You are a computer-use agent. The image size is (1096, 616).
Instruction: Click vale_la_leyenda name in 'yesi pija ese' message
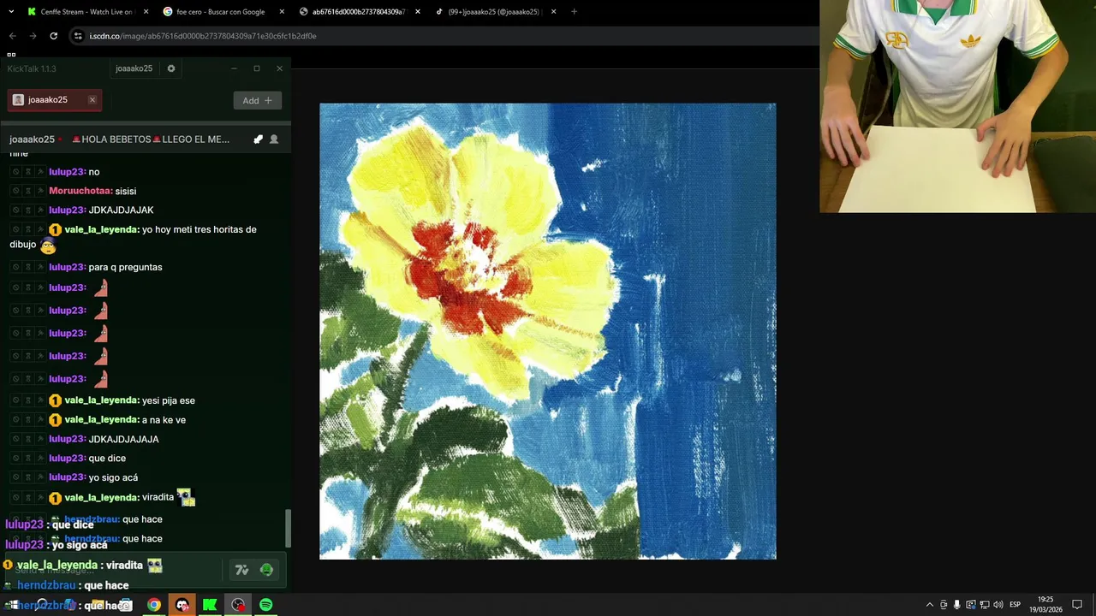(x=102, y=400)
